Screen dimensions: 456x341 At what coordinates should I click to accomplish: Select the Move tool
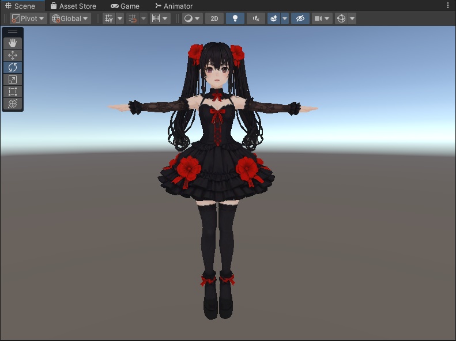pyautogui.click(x=13, y=55)
